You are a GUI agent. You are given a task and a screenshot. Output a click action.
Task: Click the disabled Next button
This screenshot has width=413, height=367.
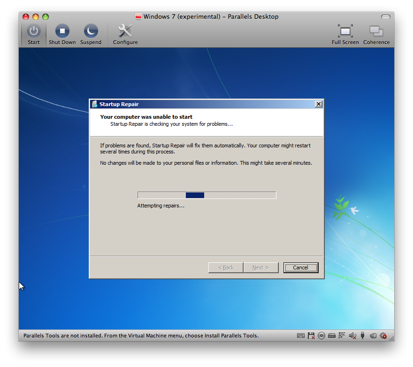click(261, 268)
